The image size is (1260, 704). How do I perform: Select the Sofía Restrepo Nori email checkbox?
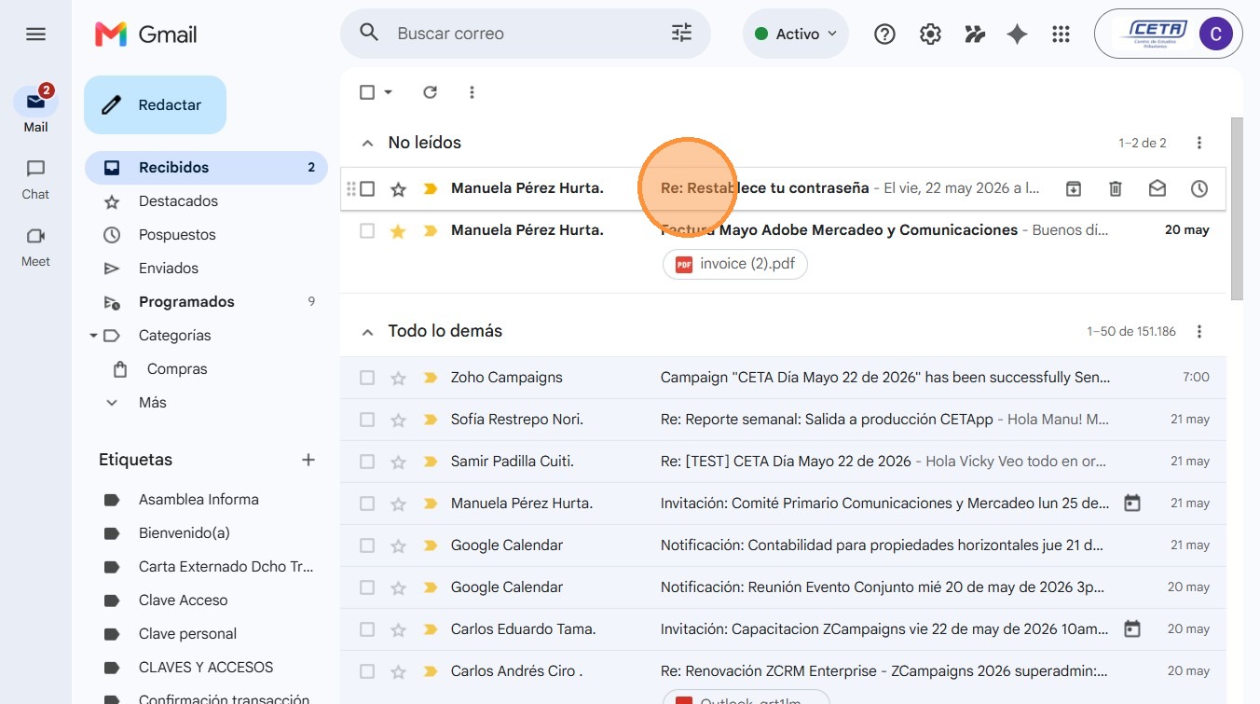tap(367, 420)
